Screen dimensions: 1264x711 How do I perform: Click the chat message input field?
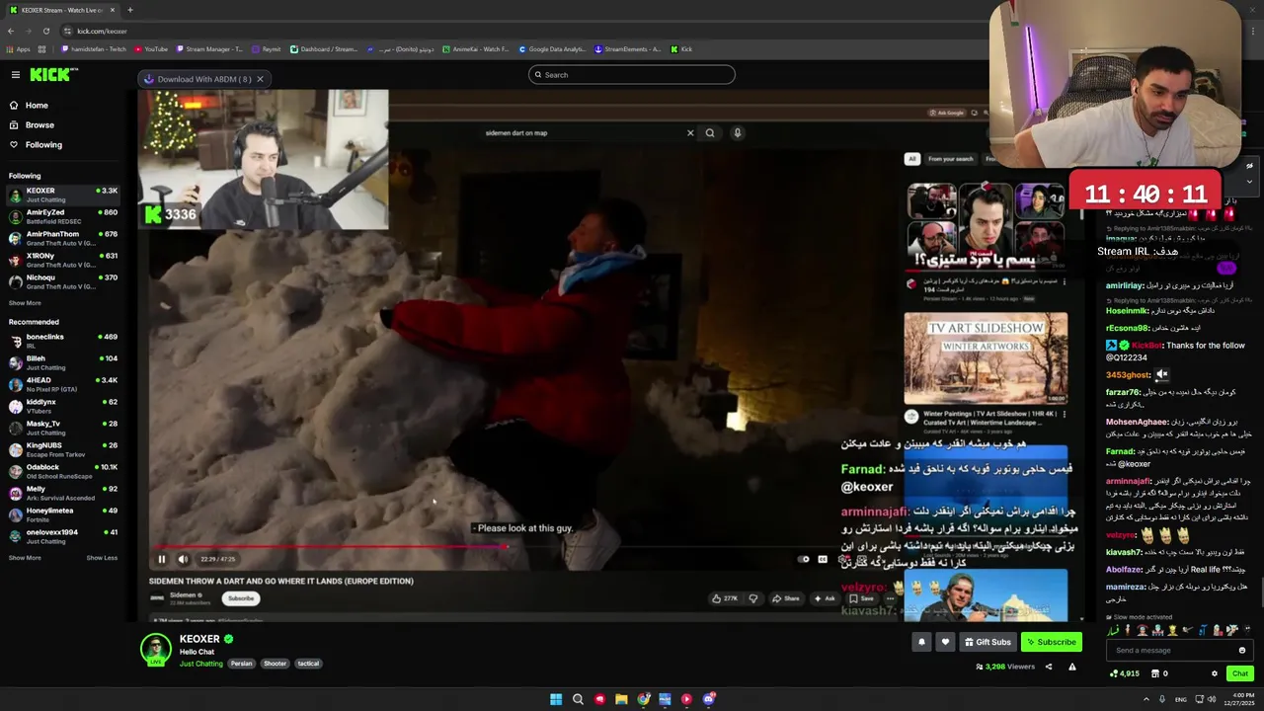tap(1171, 650)
